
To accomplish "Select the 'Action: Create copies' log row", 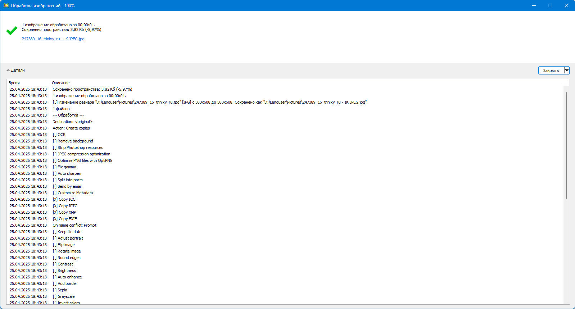I will [x=285, y=128].
